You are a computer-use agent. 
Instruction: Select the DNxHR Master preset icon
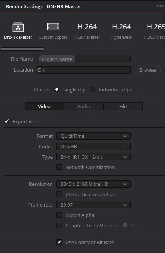(18, 27)
